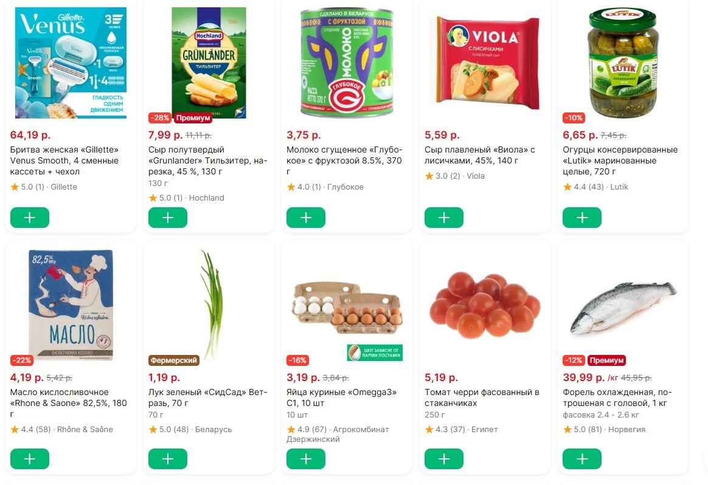Add Lutik pickled cucumbers to cart

(x=582, y=217)
